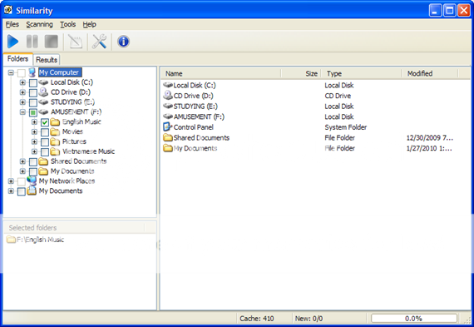Click the clear notepad toolbar icon
The image size is (474, 327).
point(76,42)
